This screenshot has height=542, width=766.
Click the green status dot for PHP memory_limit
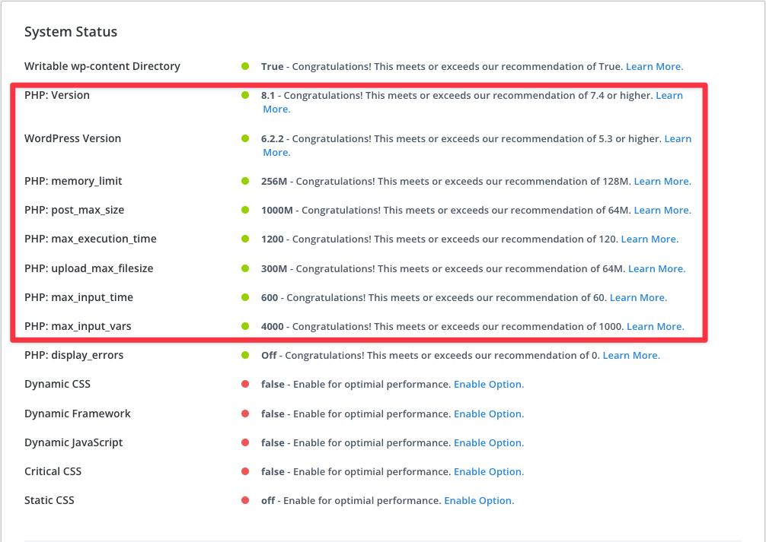pyautogui.click(x=245, y=182)
